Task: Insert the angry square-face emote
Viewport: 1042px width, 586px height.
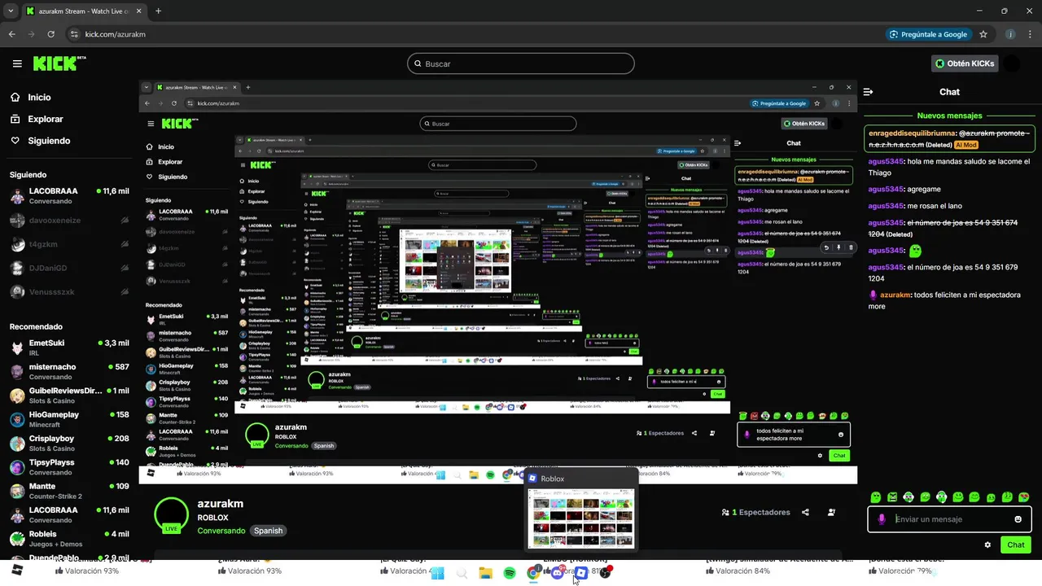Action: pyautogui.click(x=892, y=496)
